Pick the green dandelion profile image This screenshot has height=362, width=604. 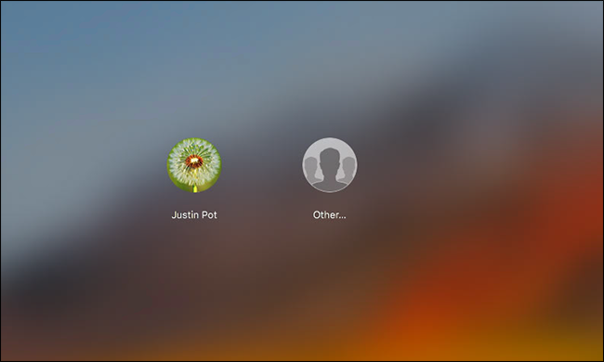[194, 165]
